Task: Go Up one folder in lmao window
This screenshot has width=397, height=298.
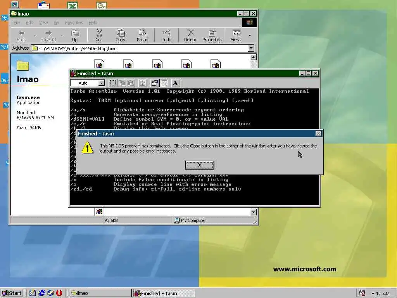Action: [75, 36]
